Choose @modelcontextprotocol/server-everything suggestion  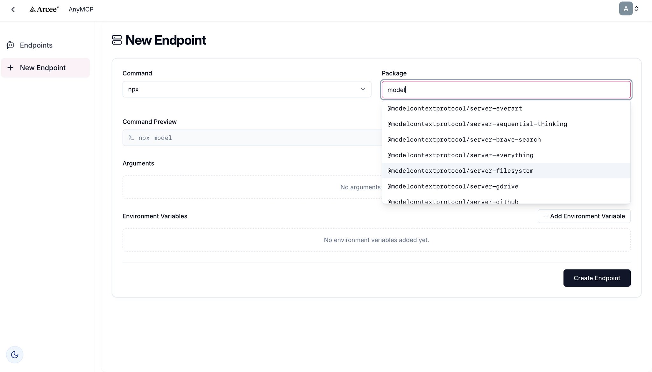coord(506,155)
